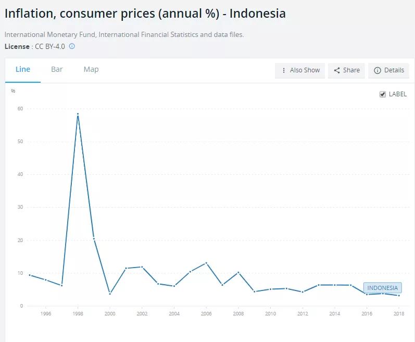The height and width of the screenshot is (342, 415).
Task: Open the Also Show dropdown
Action: pos(300,70)
